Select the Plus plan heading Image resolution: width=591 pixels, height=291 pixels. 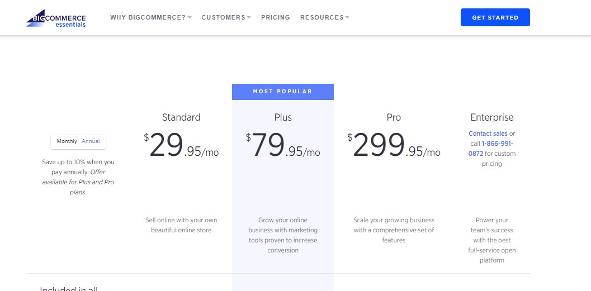click(x=283, y=117)
